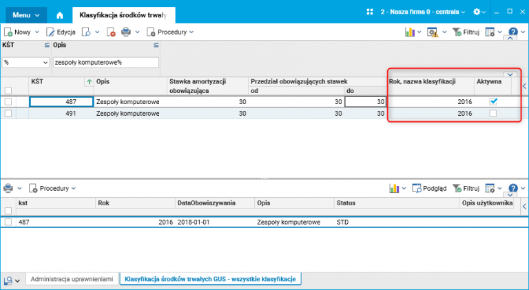
Task: Tick the row checkbox for KŚT 487
Action: (8, 101)
